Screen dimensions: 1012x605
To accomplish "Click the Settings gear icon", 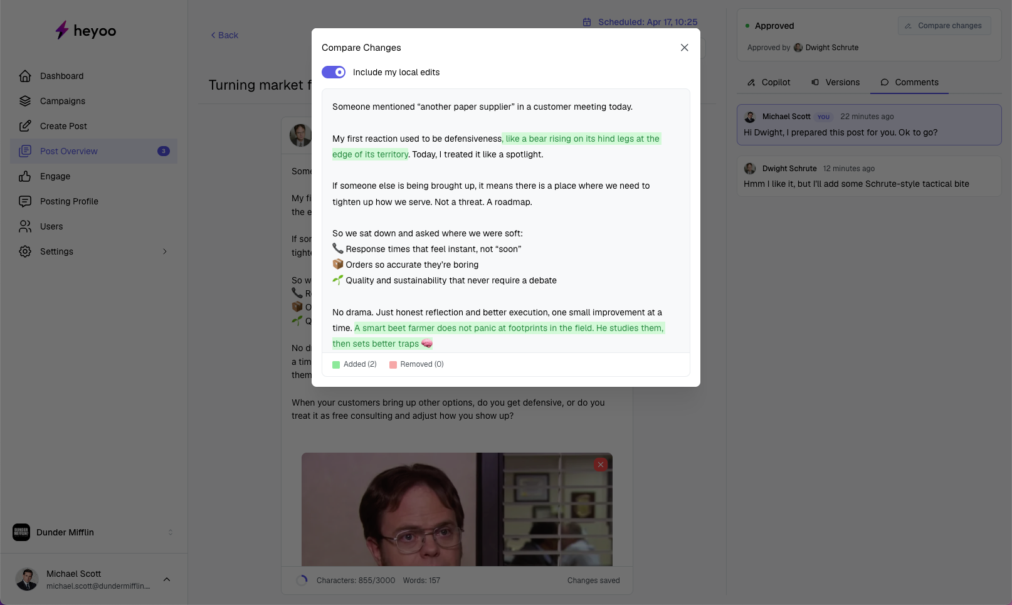I will coord(25,251).
